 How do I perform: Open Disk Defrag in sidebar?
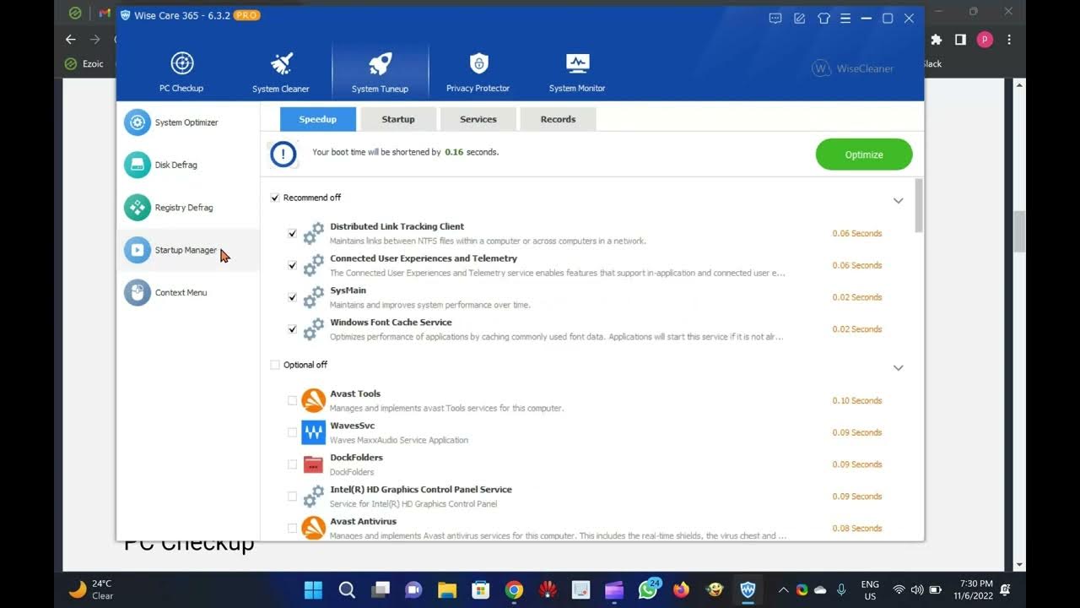tap(188, 165)
